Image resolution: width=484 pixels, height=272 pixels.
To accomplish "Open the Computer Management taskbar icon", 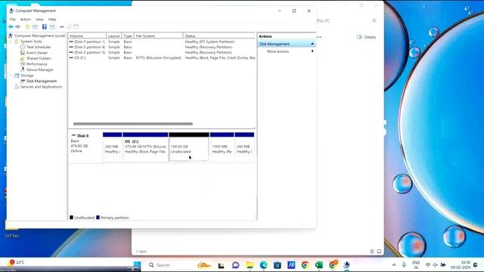I will tap(346, 265).
